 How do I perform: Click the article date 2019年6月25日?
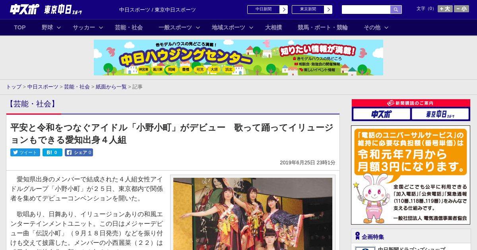tap(307, 163)
